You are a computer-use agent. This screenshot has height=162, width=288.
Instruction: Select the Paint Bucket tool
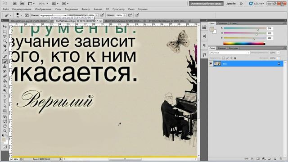[x=5, y=81]
